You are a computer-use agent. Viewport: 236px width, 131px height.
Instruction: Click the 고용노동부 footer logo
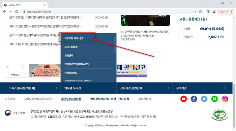(15, 113)
